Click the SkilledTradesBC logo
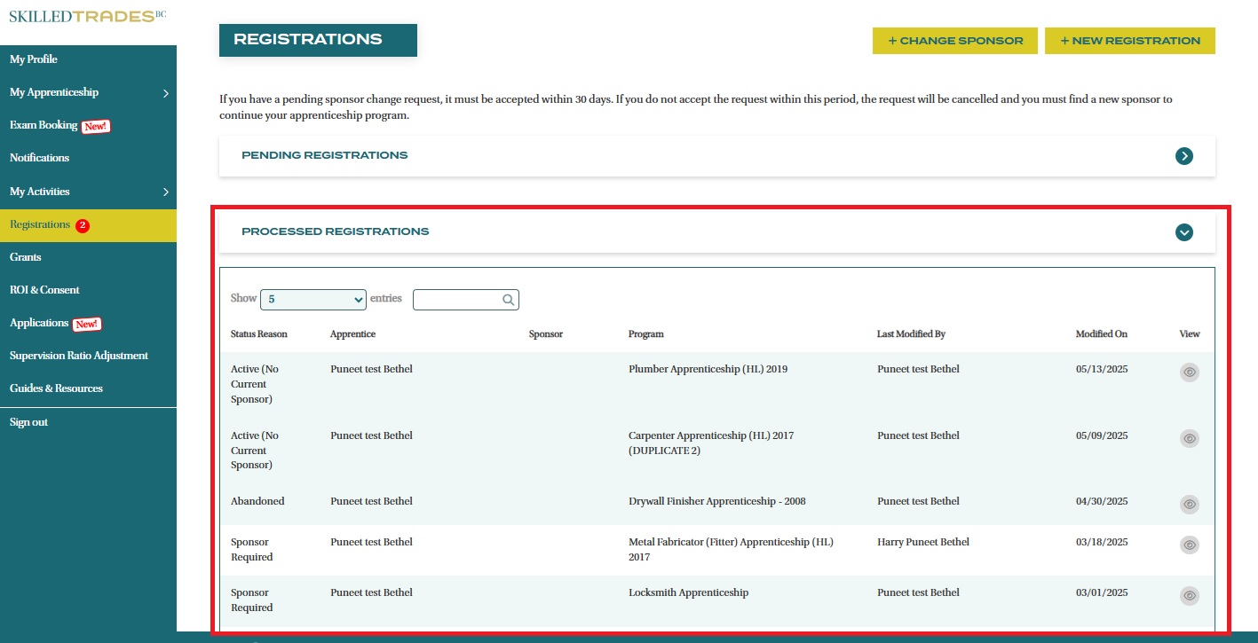This screenshot has height=643, width=1258. [87, 17]
